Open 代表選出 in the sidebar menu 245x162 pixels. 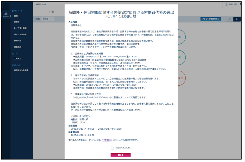click(x=18, y=47)
